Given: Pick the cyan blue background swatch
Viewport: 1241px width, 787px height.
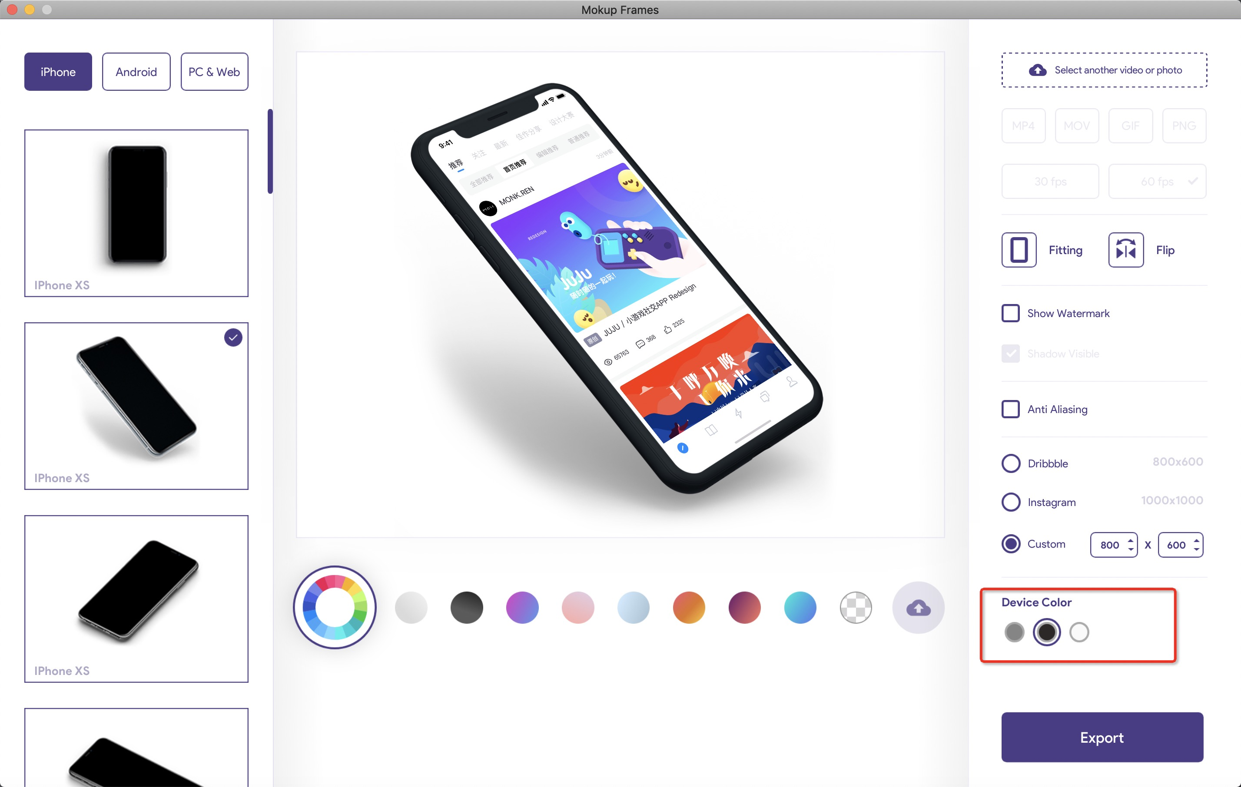Looking at the screenshot, I should [x=800, y=608].
